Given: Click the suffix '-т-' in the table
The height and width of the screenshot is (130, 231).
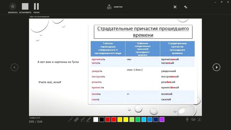Looking at the screenshot, I should [x=128, y=94].
